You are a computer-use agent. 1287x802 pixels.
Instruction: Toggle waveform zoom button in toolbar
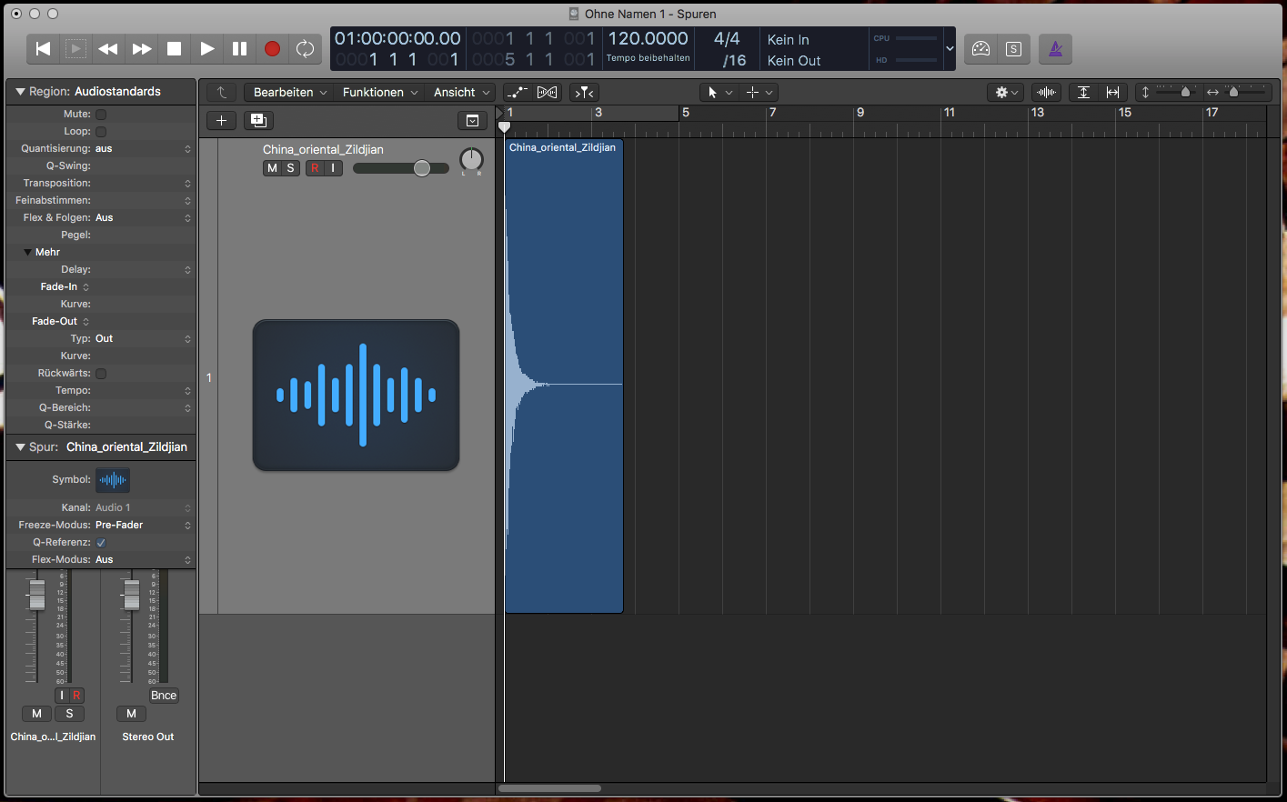click(1047, 92)
